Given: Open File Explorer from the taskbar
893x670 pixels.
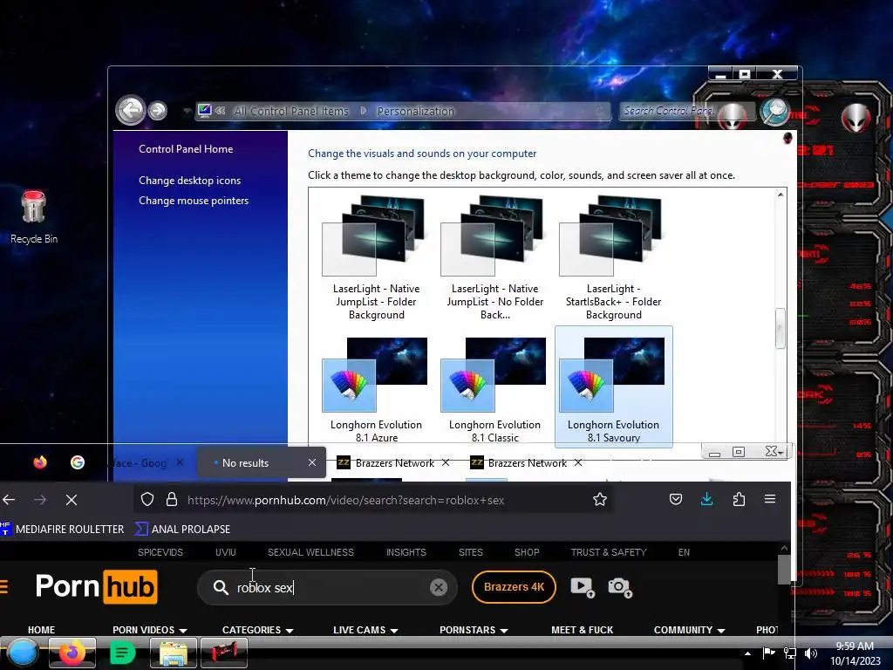Looking at the screenshot, I should [174, 653].
